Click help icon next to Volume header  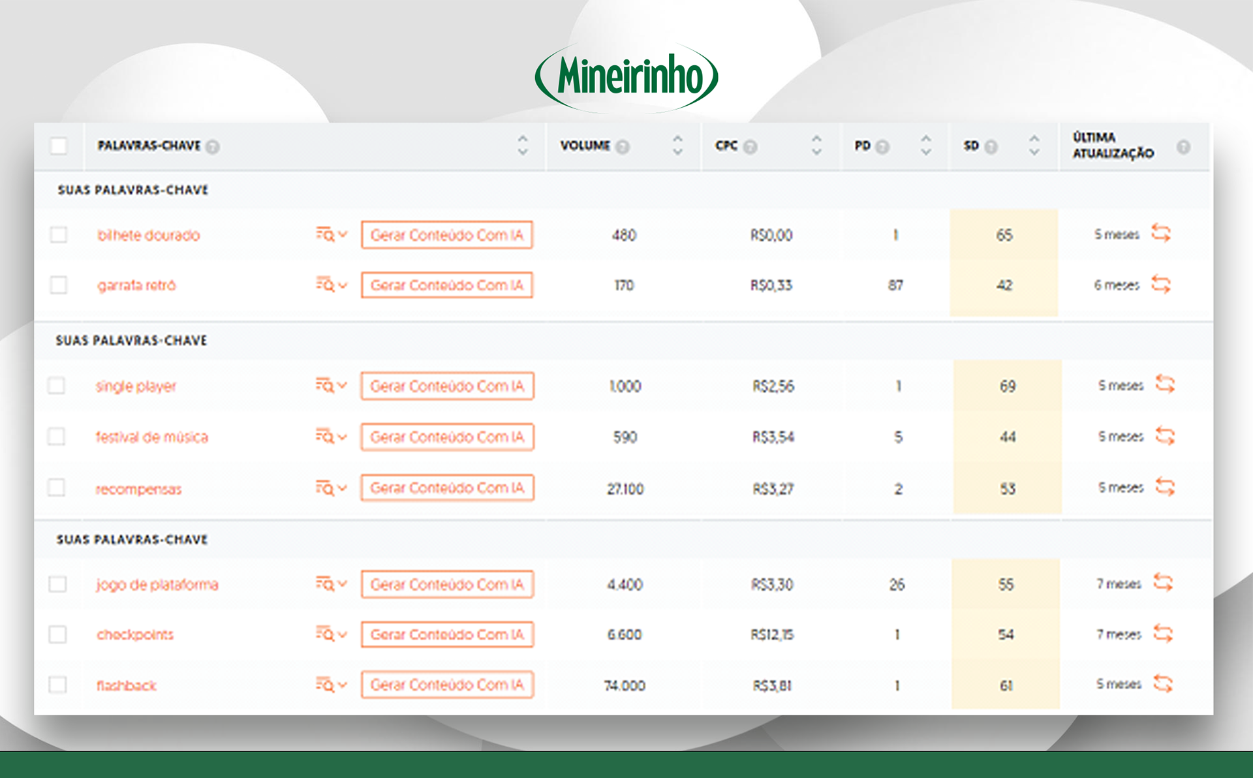tap(623, 147)
